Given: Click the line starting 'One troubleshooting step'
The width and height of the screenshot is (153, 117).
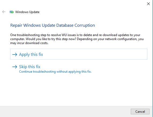Looking at the screenshot, I should (x=75, y=35).
